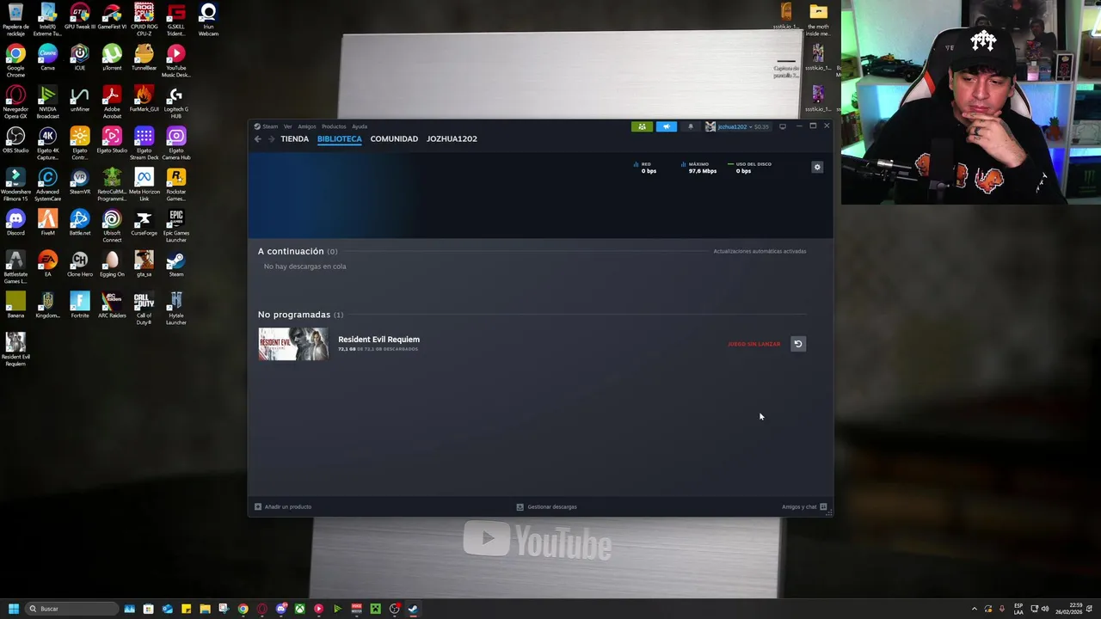Open the Resident Evil Requiem download thumbnail
1101x619 pixels.
pyautogui.click(x=293, y=344)
